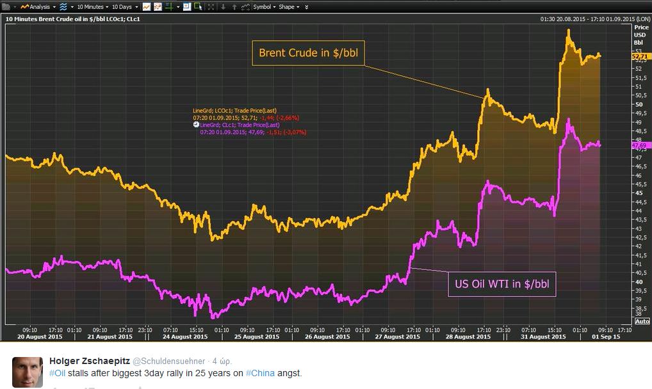Select the Brent Crude annotation label

tap(308, 52)
